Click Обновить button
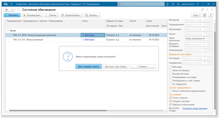The height and width of the screenshot is (118, 219). tap(12, 15)
